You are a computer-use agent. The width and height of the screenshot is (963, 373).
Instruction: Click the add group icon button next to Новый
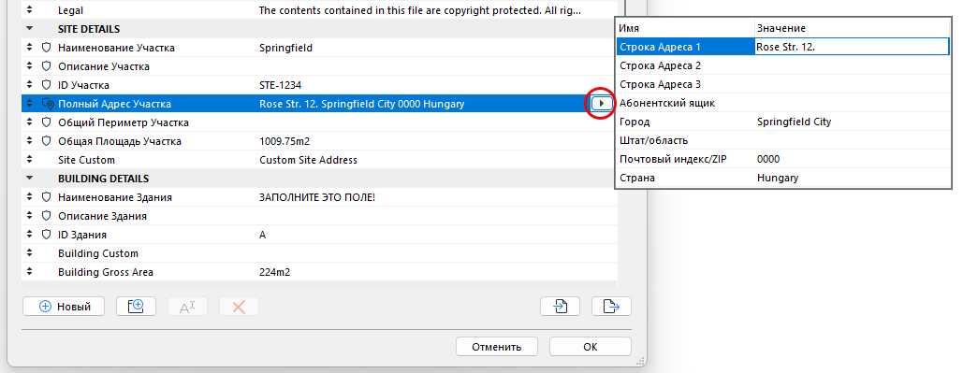click(x=136, y=306)
